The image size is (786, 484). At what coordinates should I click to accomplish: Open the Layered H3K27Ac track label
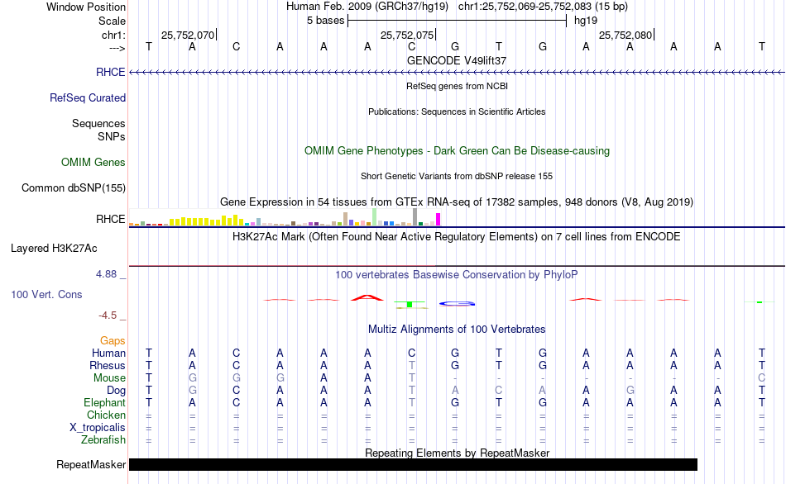click(54, 249)
